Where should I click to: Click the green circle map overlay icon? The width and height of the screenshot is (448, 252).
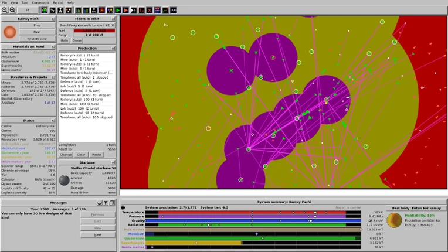click(x=45, y=11)
